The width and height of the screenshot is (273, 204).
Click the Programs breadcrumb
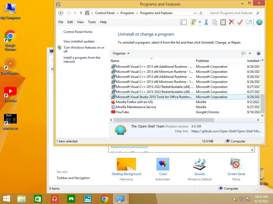(127, 13)
